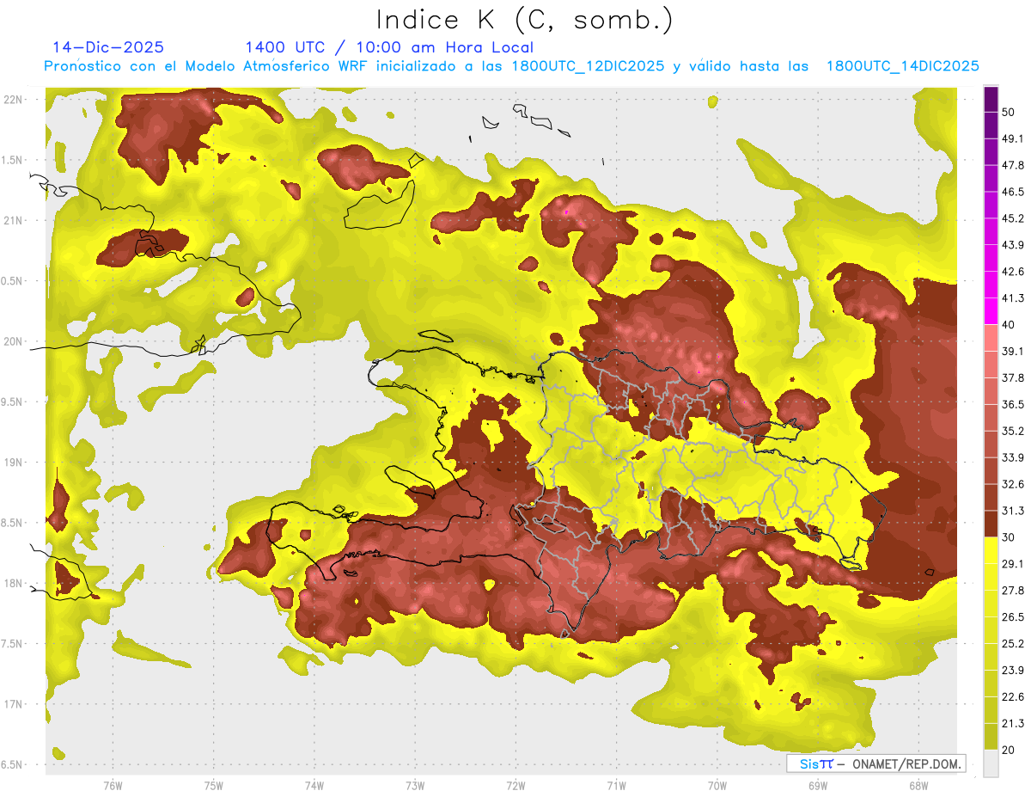Click the colorbar value '30'

point(1009,537)
